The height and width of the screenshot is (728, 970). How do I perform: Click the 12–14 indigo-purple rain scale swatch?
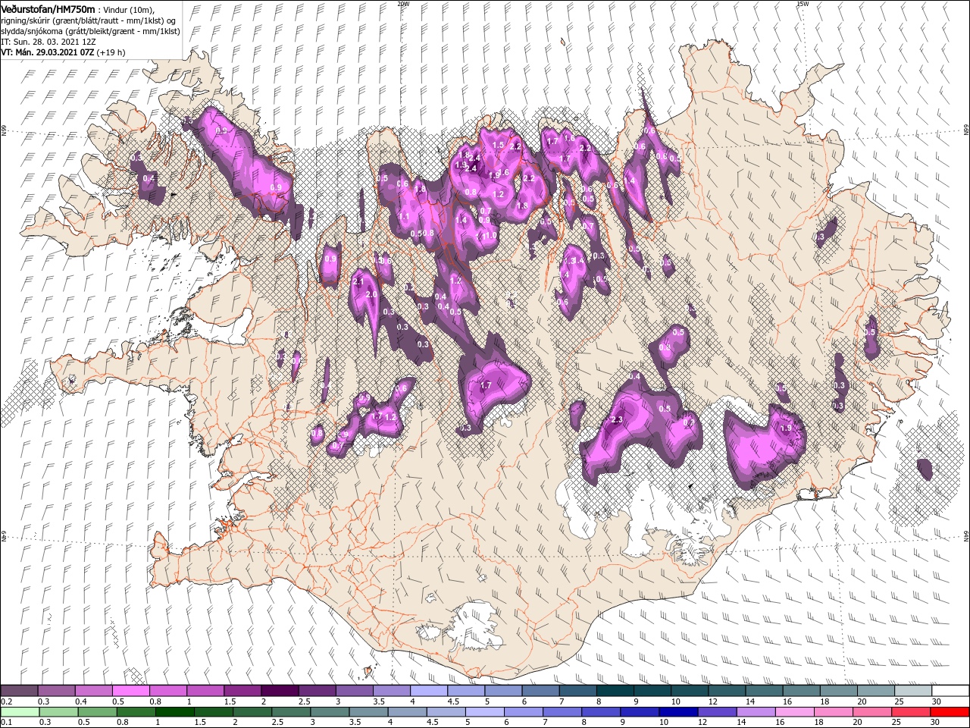click(717, 712)
